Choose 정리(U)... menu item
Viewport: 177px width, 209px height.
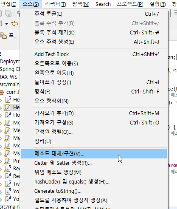pyautogui.click(x=94, y=141)
